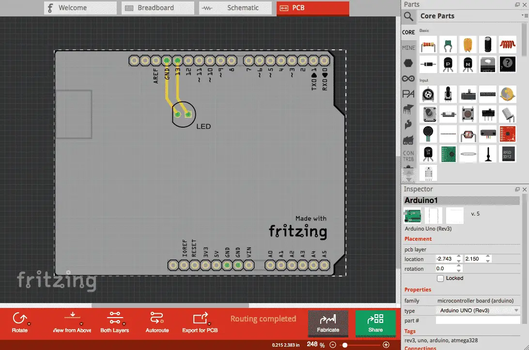The image size is (529, 350).
Task: Decrease location Y with the down stepper
Action: point(488,261)
